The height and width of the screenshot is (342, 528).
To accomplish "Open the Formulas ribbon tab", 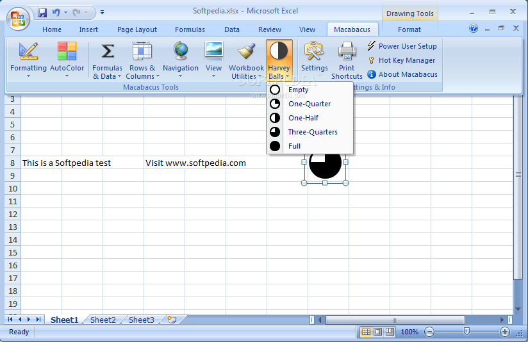I will pos(190,29).
